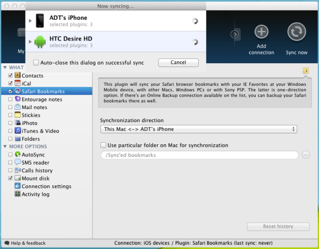Enable auto-close dialog on successful sync
The image size is (319, 249).
36,62
